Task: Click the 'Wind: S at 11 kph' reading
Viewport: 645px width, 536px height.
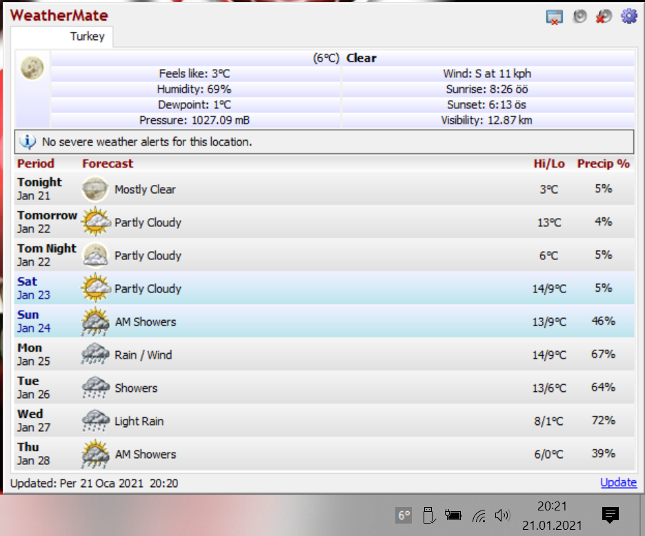Action: point(487,74)
